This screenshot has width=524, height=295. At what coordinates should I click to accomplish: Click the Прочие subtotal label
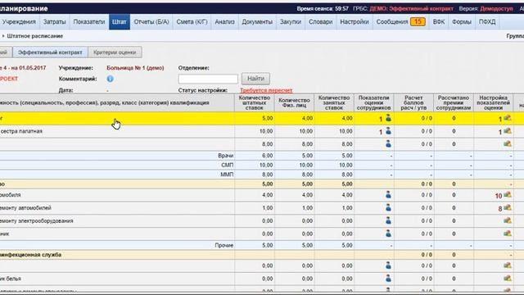point(224,245)
